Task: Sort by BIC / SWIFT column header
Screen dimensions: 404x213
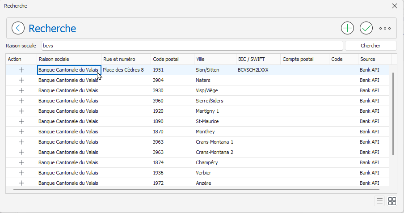Action: (x=258, y=59)
